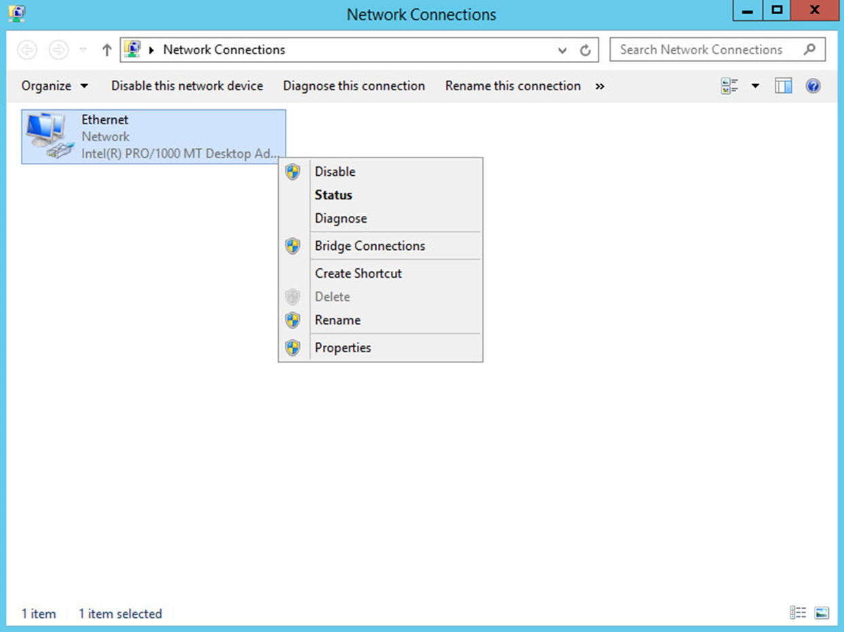
Task: Click the Ethernet network adapter icon
Action: (49, 136)
